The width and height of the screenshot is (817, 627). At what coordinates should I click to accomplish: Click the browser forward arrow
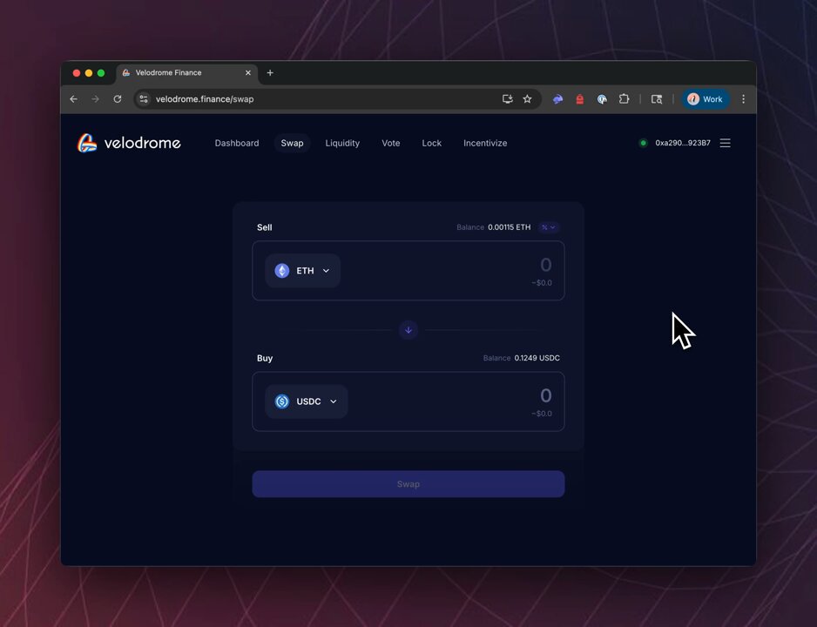(95, 99)
